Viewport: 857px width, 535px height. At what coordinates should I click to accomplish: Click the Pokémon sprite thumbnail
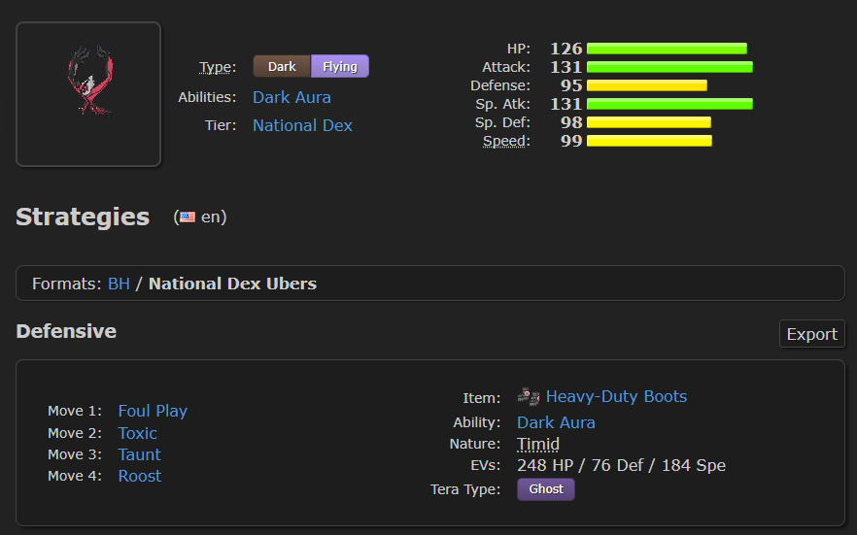(x=88, y=94)
